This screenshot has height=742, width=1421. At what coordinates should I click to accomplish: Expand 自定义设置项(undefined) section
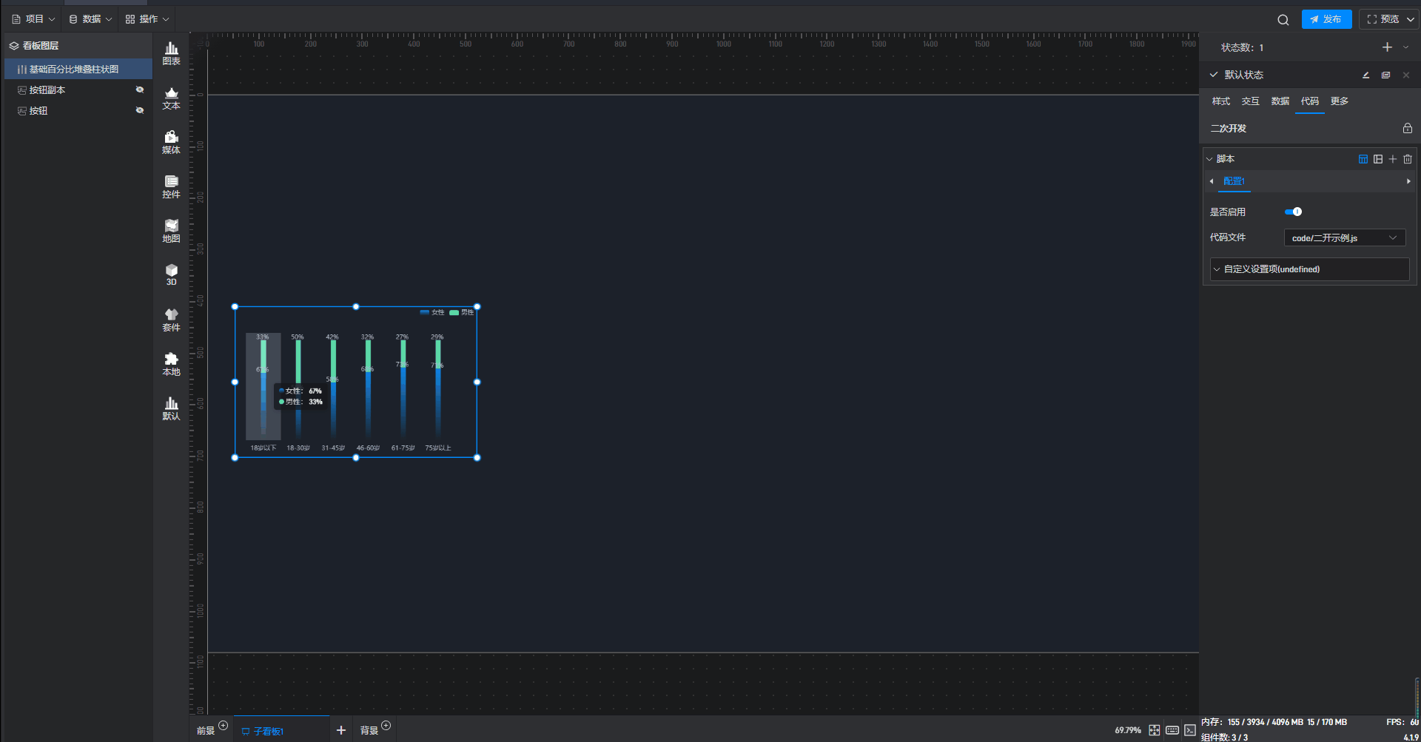click(1309, 269)
